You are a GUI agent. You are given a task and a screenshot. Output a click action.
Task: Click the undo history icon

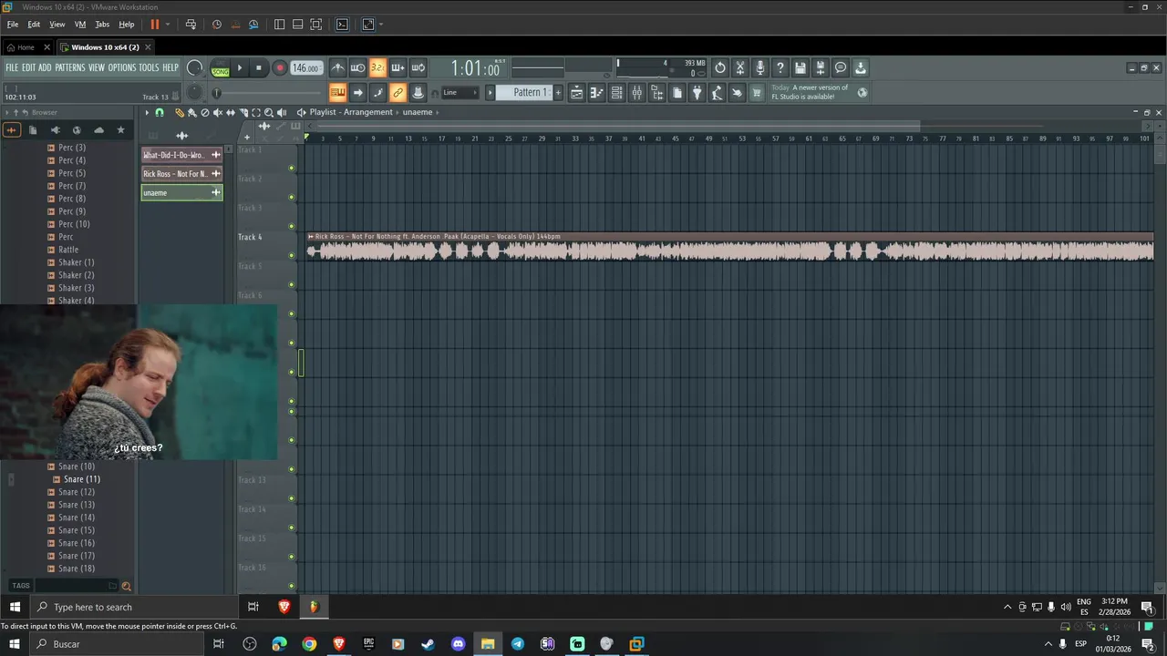pos(720,67)
